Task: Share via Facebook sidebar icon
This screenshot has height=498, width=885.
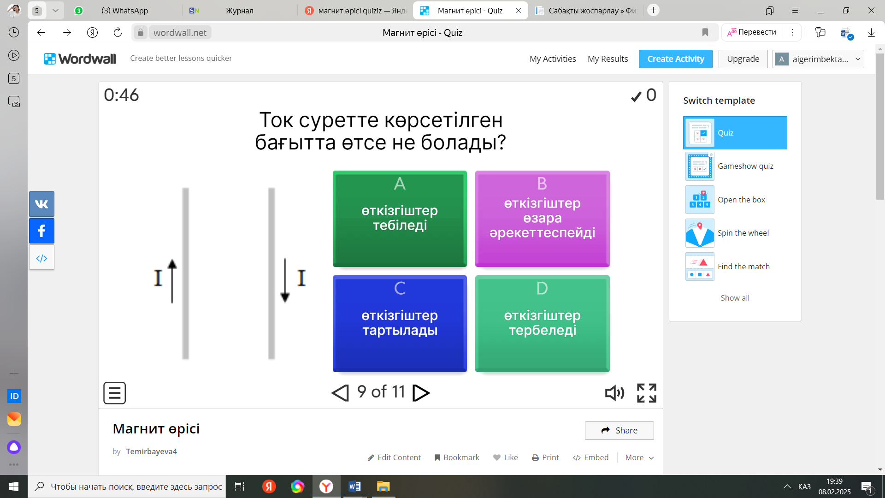Action: 41,231
